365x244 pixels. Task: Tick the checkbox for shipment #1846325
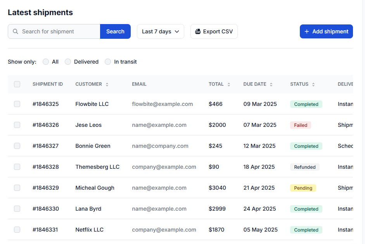pyautogui.click(x=17, y=104)
